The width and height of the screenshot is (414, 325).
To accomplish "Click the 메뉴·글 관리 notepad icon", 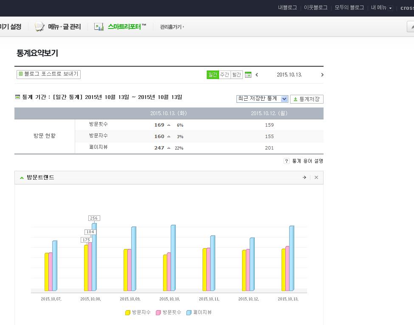I will (x=39, y=27).
